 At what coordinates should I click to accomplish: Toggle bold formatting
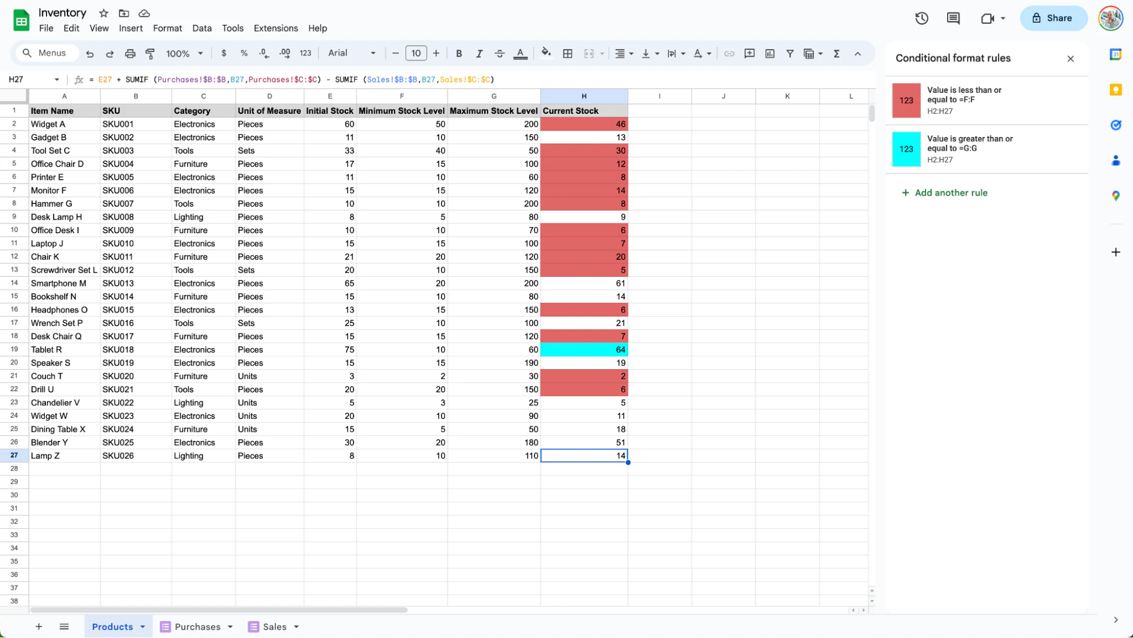[459, 53]
